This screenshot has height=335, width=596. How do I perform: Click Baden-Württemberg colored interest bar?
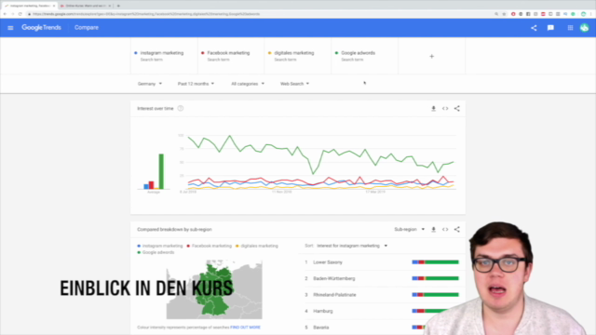[x=435, y=278]
